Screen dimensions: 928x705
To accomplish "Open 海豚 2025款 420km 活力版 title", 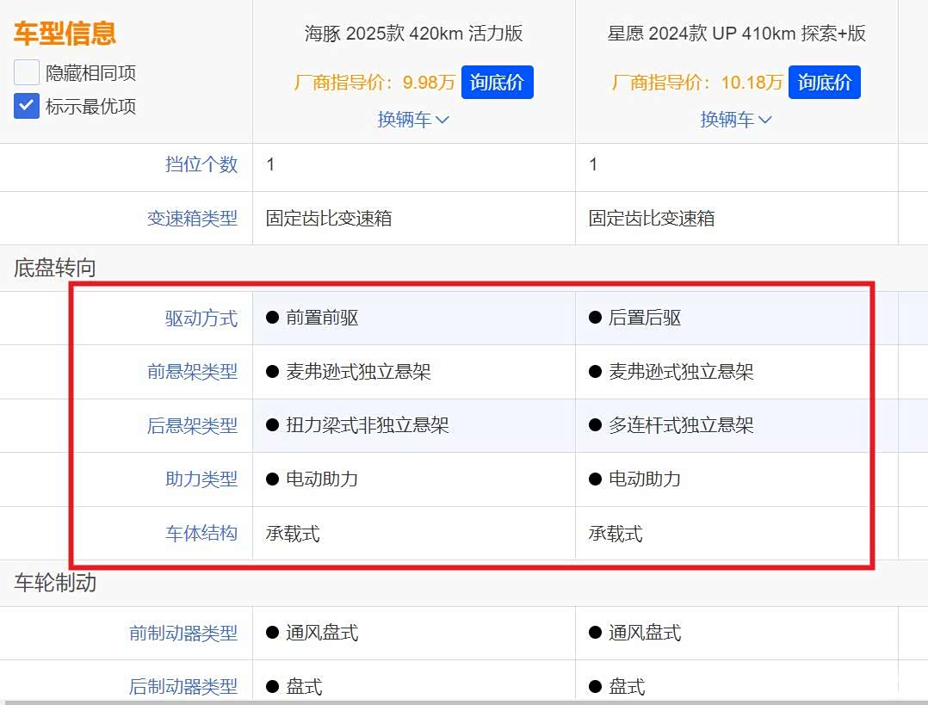I will click(x=413, y=34).
